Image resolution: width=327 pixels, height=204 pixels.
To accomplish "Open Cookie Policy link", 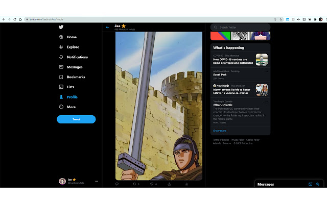I will 253,140.
